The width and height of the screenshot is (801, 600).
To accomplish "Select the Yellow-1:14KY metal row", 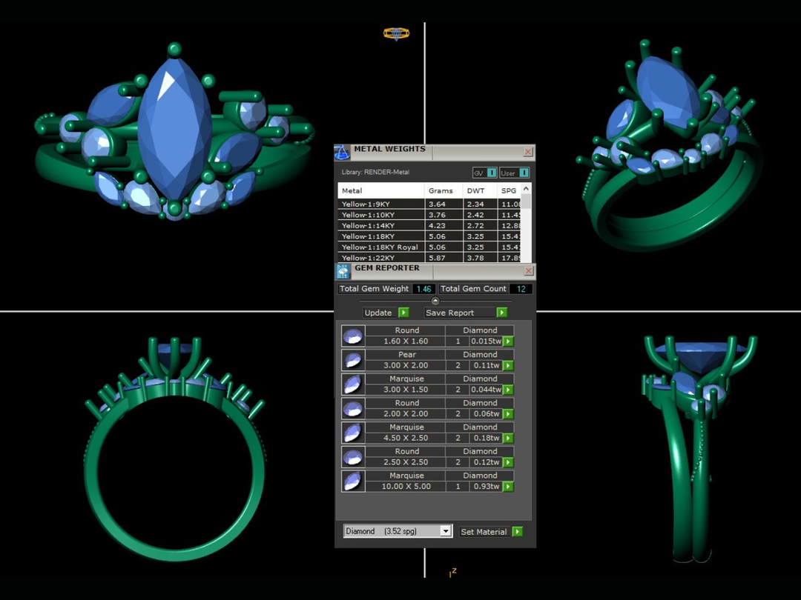I will pos(429,225).
